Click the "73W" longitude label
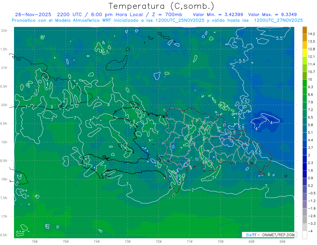Image resolution: width=317 pixels, height=245 pixels. click(x=128, y=242)
